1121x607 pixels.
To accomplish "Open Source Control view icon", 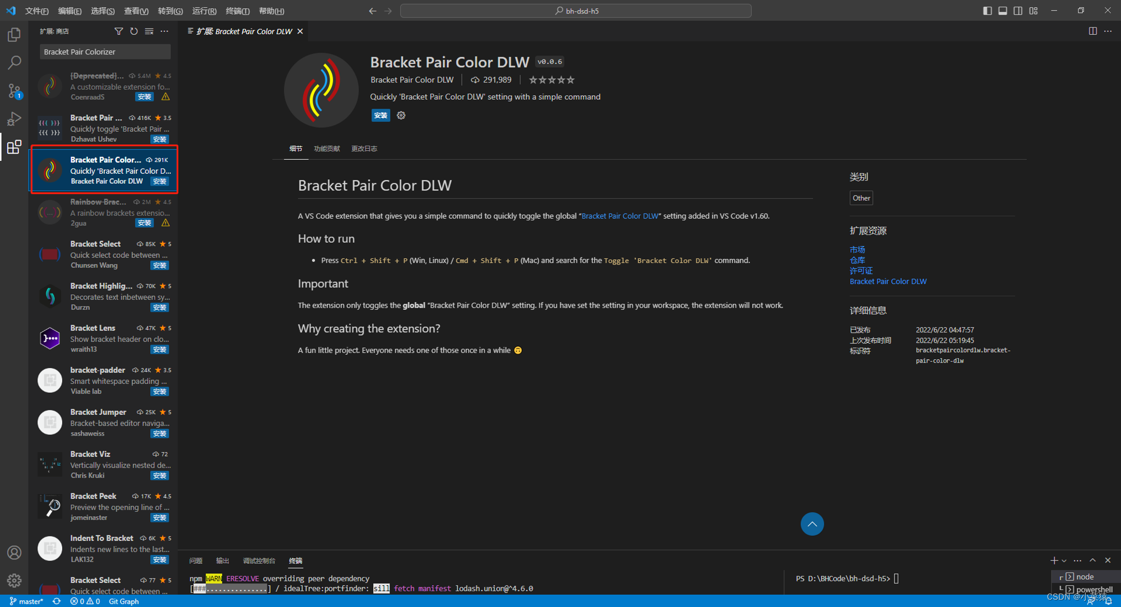I will pyautogui.click(x=14, y=91).
